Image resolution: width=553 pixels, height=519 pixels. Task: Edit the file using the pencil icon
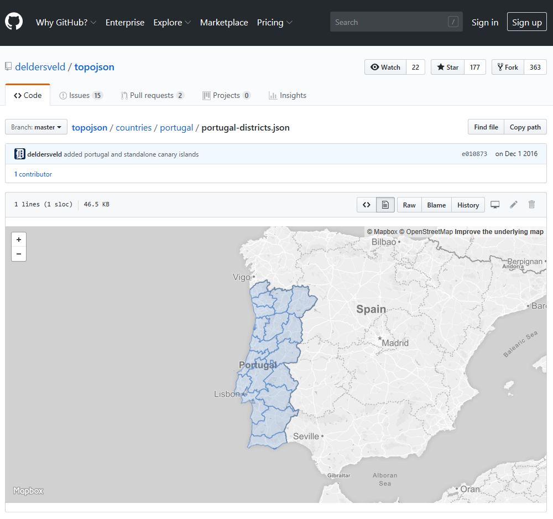click(513, 204)
